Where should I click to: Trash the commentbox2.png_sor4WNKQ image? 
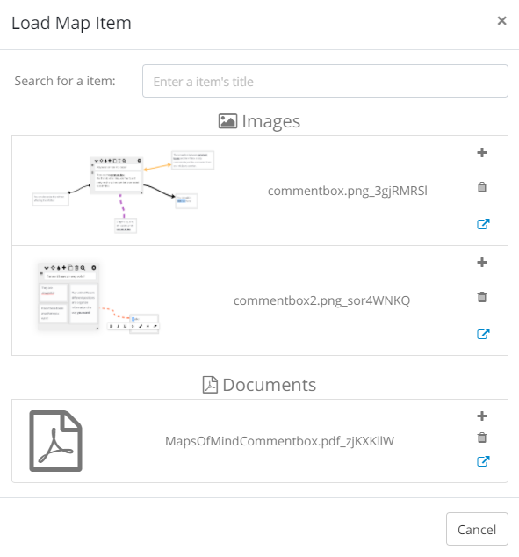click(482, 297)
